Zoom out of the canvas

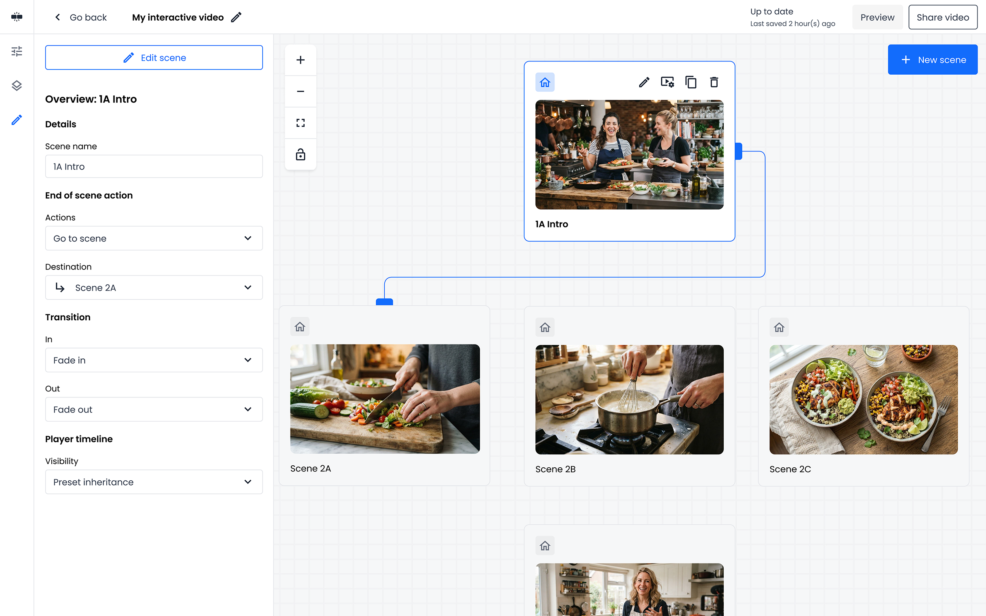pyautogui.click(x=301, y=91)
